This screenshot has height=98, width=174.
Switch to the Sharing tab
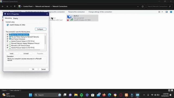[x=15, y=18]
